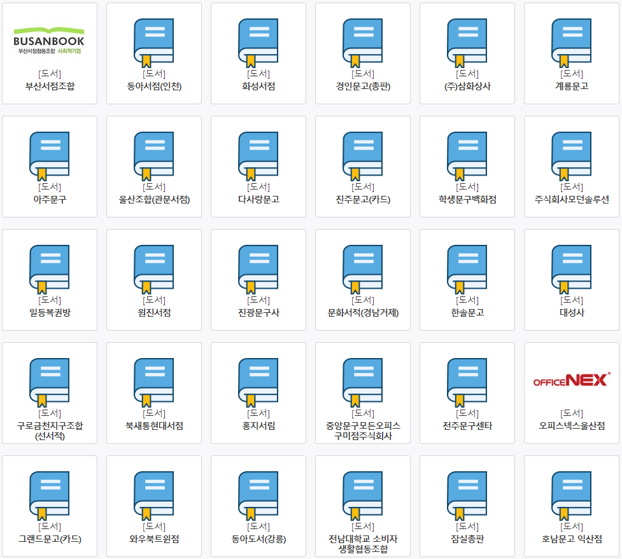Image resolution: width=622 pixels, height=559 pixels.
Task: Click the book icon for 구로금천지구조합(선서적)
Action: [50, 383]
